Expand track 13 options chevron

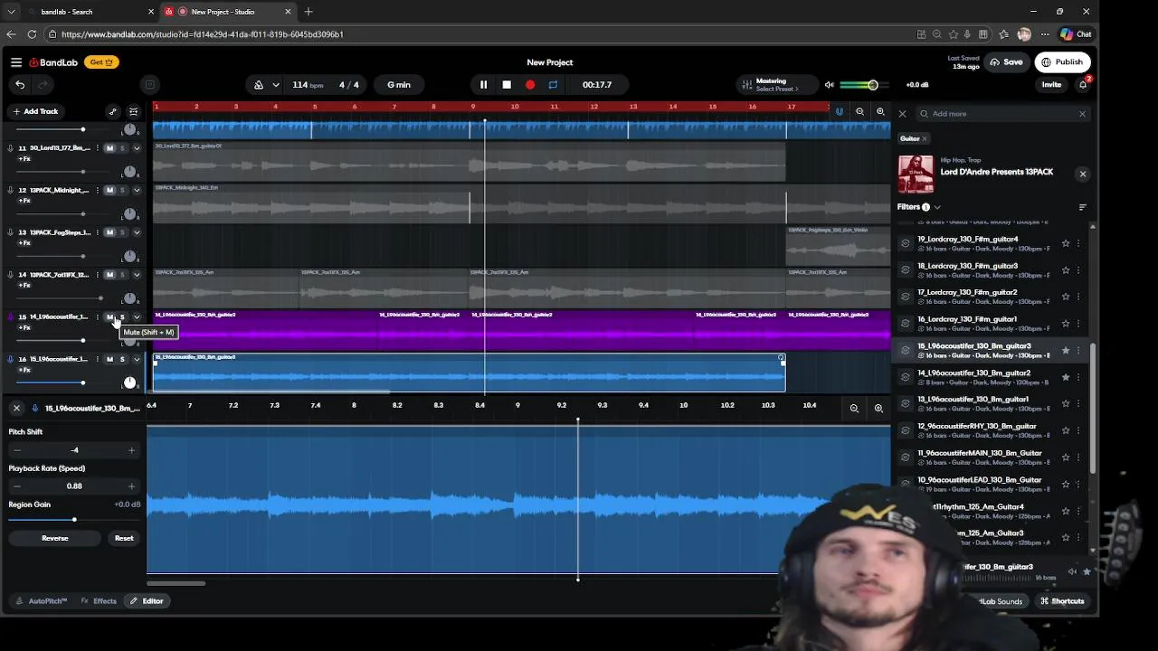[137, 232]
